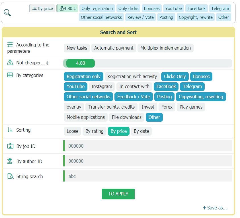
Task: Toggle Automatic payment parameter
Action: click(x=114, y=48)
